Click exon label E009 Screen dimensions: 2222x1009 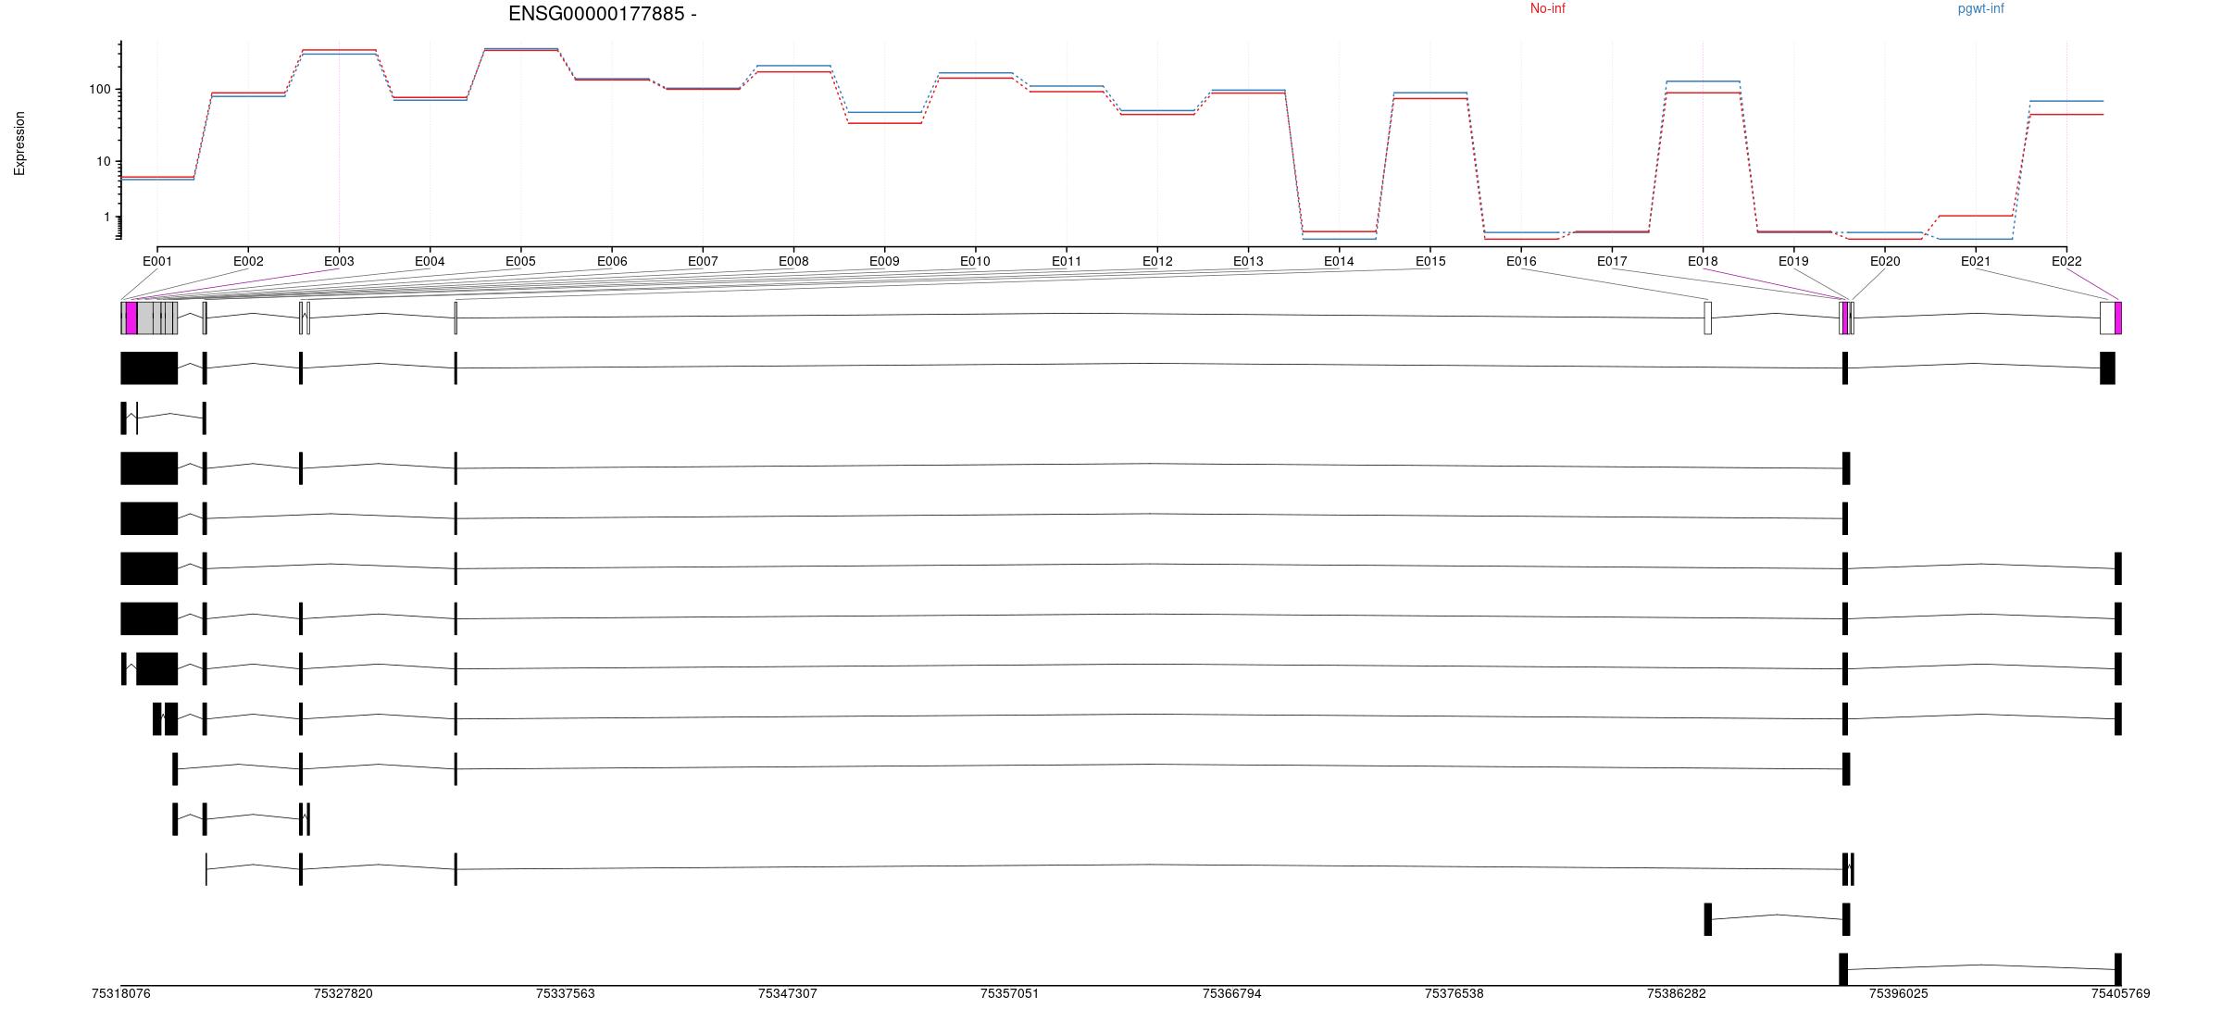coord(884,261)
